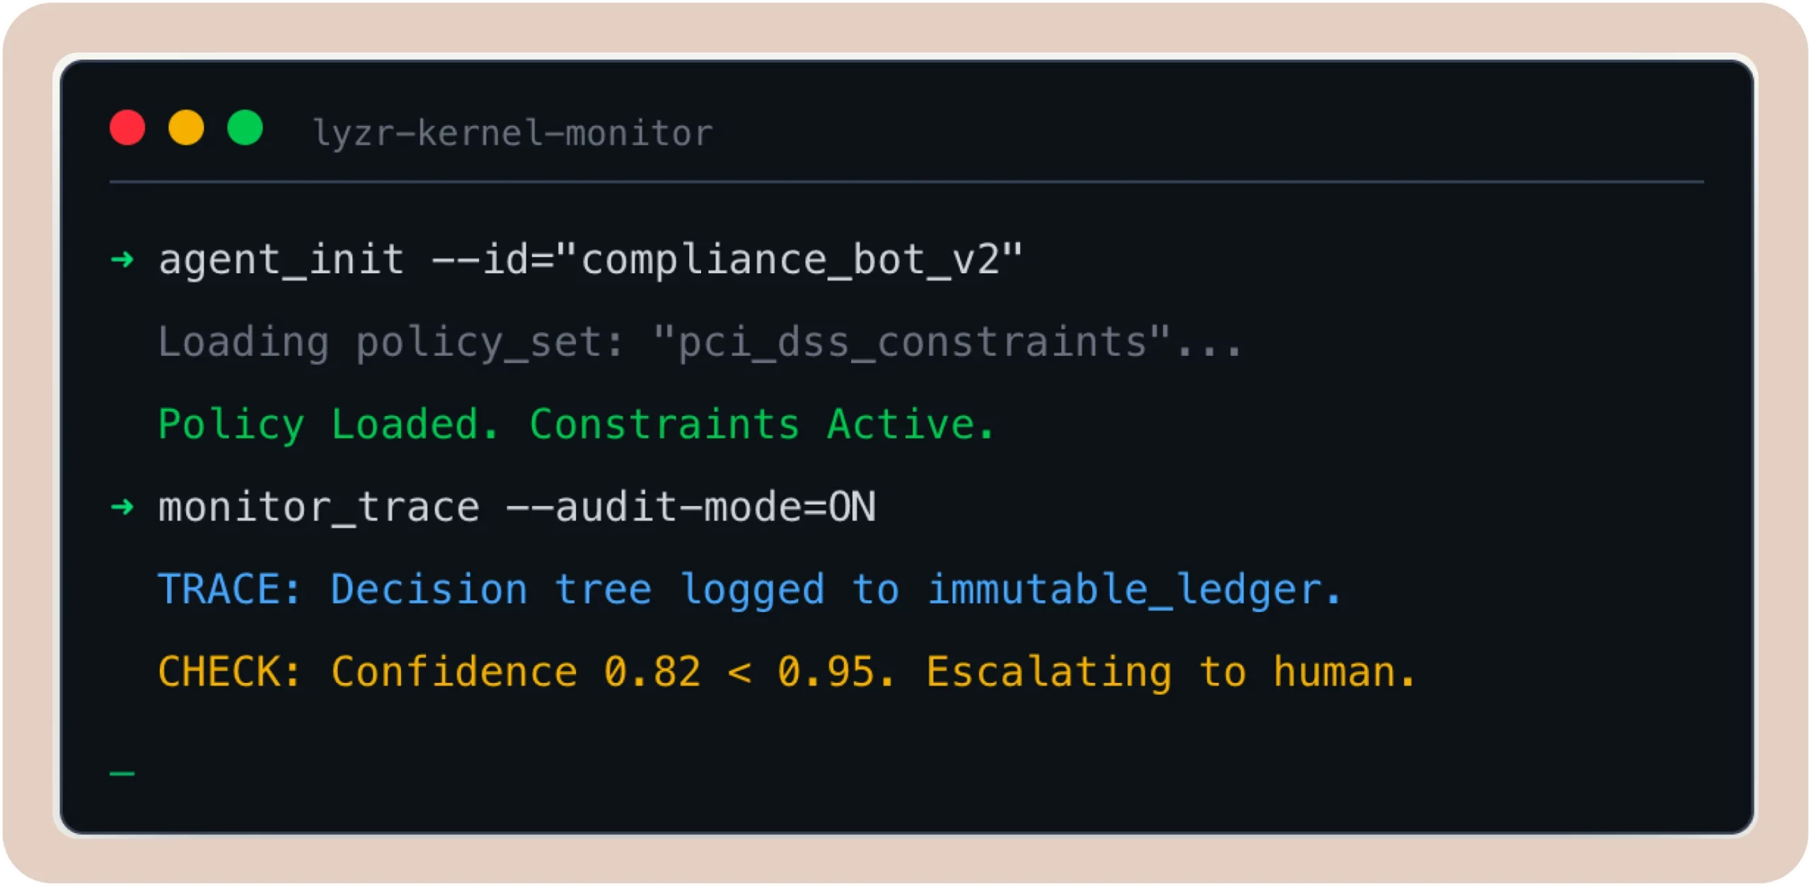The image size is (1811, 886).
Task: Click the "Constraints Active." status text
Action: click(x=762, y=425)
